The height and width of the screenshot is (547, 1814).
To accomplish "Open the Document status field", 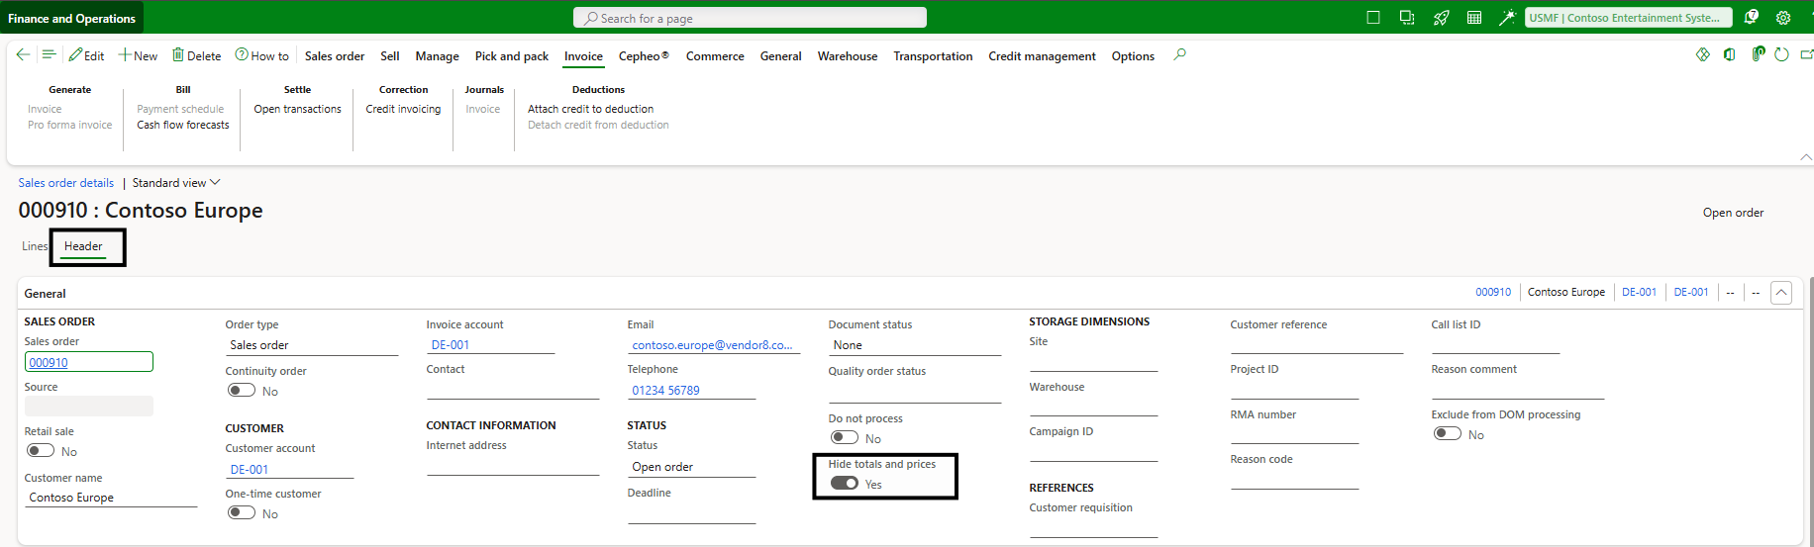I will point(915,345).
